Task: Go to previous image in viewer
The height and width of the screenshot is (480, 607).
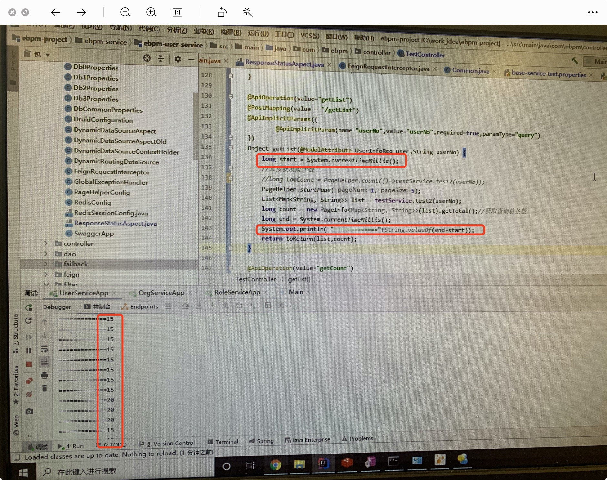Action: coord(56,12)
